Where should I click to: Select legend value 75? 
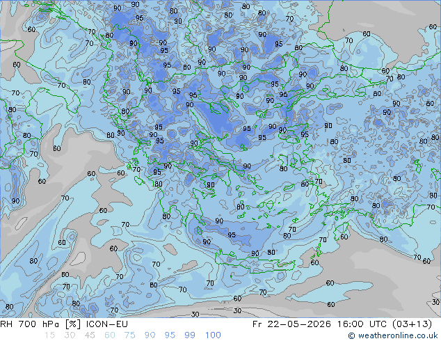129,335
